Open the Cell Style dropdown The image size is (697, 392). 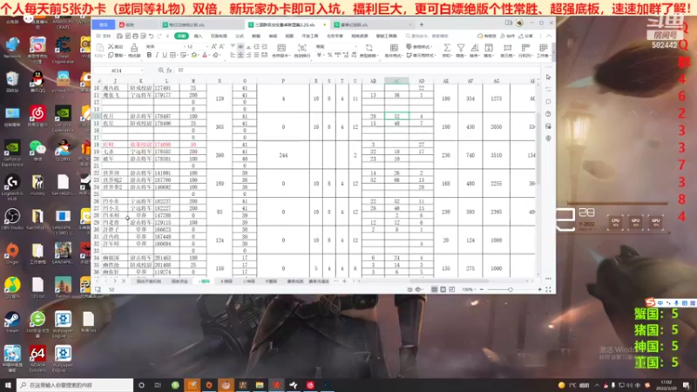pos(421,56)
